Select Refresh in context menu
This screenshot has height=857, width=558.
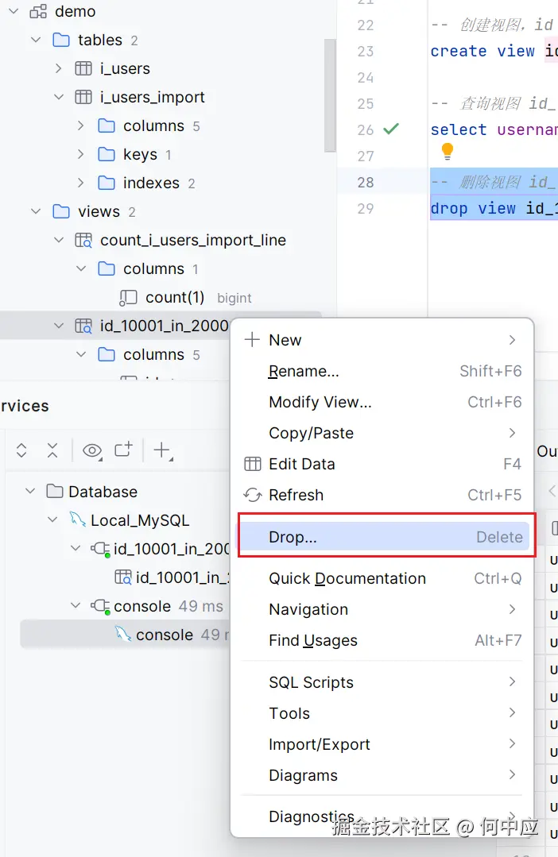pyautogui.click(x=383, y=495)
